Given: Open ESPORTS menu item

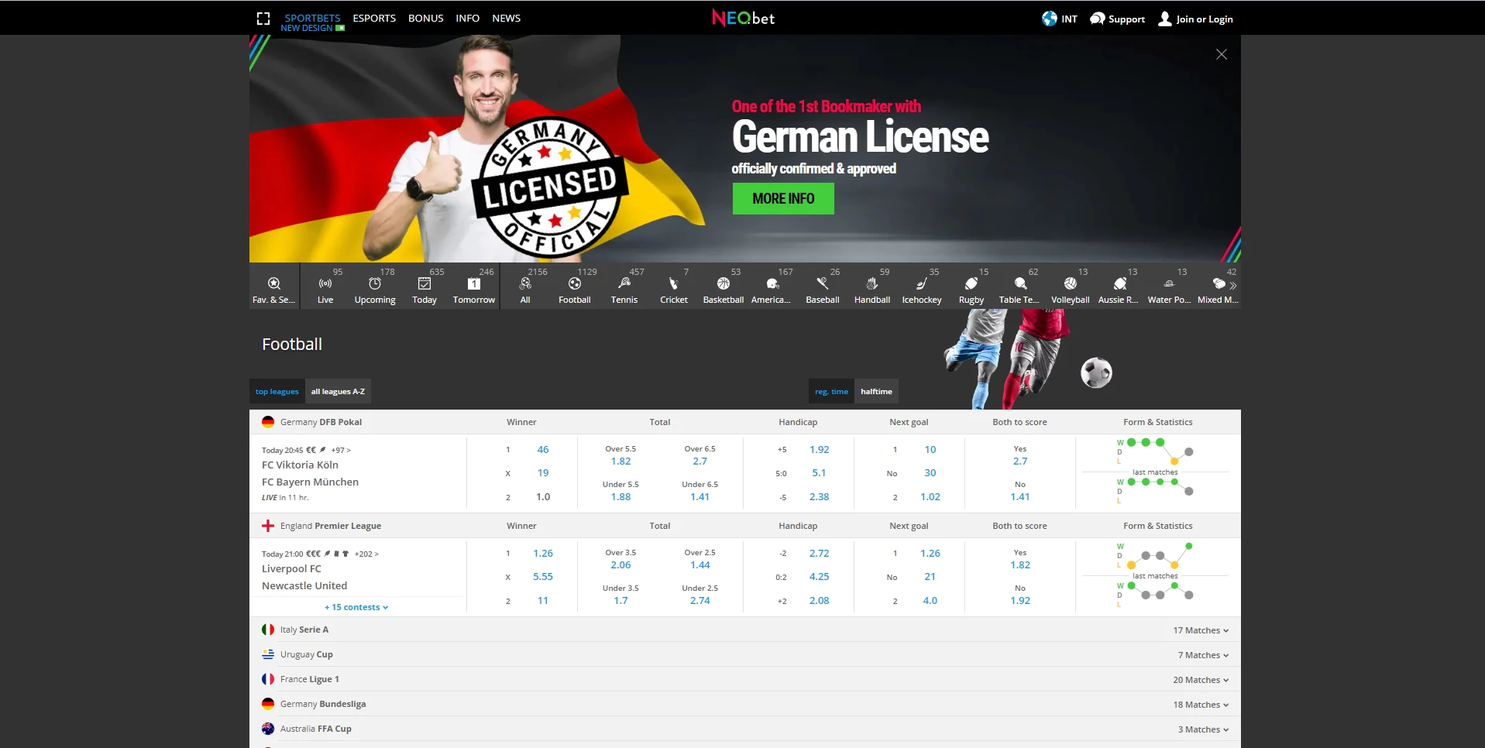Looking at the screenshot, I should pos(374,18).
